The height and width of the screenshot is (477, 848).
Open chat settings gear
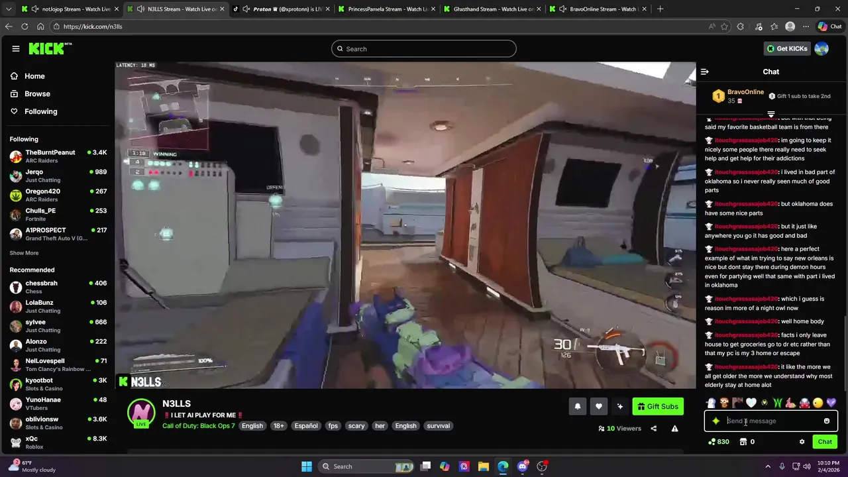[802, 442]
